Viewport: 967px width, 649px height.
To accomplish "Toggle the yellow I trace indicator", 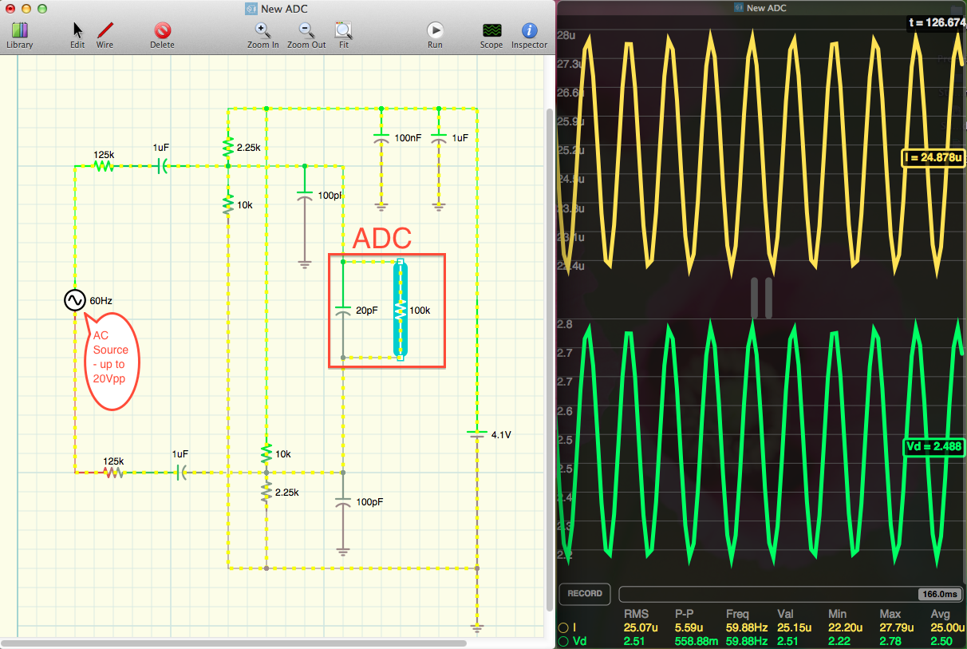I will (563, 628).
